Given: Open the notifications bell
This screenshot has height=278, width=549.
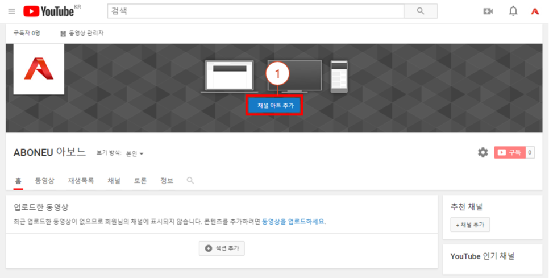Looking at the screenshot, I should coord(513,11).
